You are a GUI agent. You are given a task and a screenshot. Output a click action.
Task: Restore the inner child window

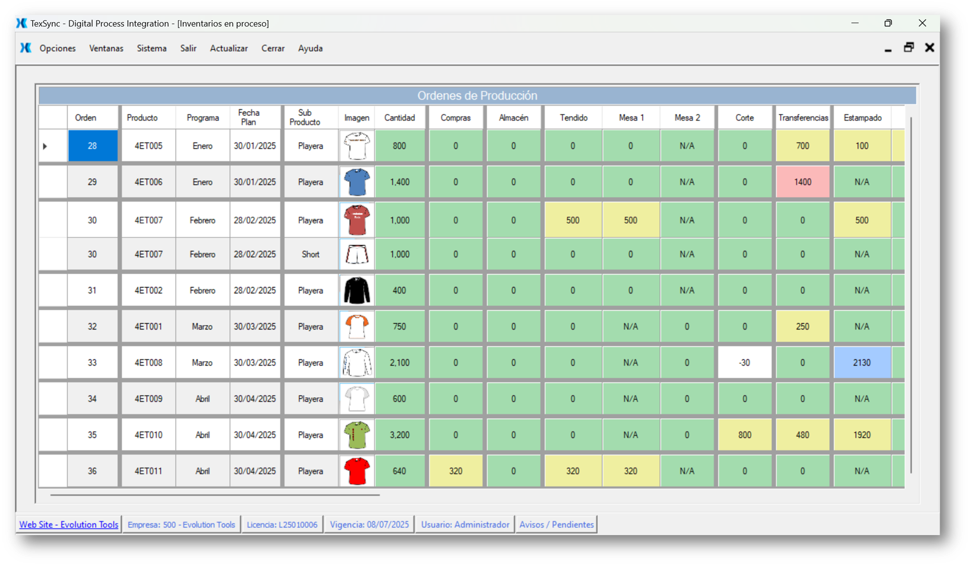(x=909, y=47)
